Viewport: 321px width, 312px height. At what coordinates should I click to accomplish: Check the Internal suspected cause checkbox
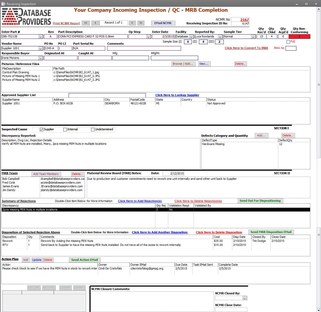click(65, 130)
